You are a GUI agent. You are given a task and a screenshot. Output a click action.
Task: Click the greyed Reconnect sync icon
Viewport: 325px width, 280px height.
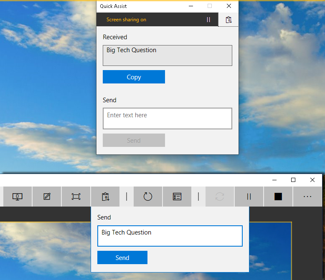[x=220, y=197]
